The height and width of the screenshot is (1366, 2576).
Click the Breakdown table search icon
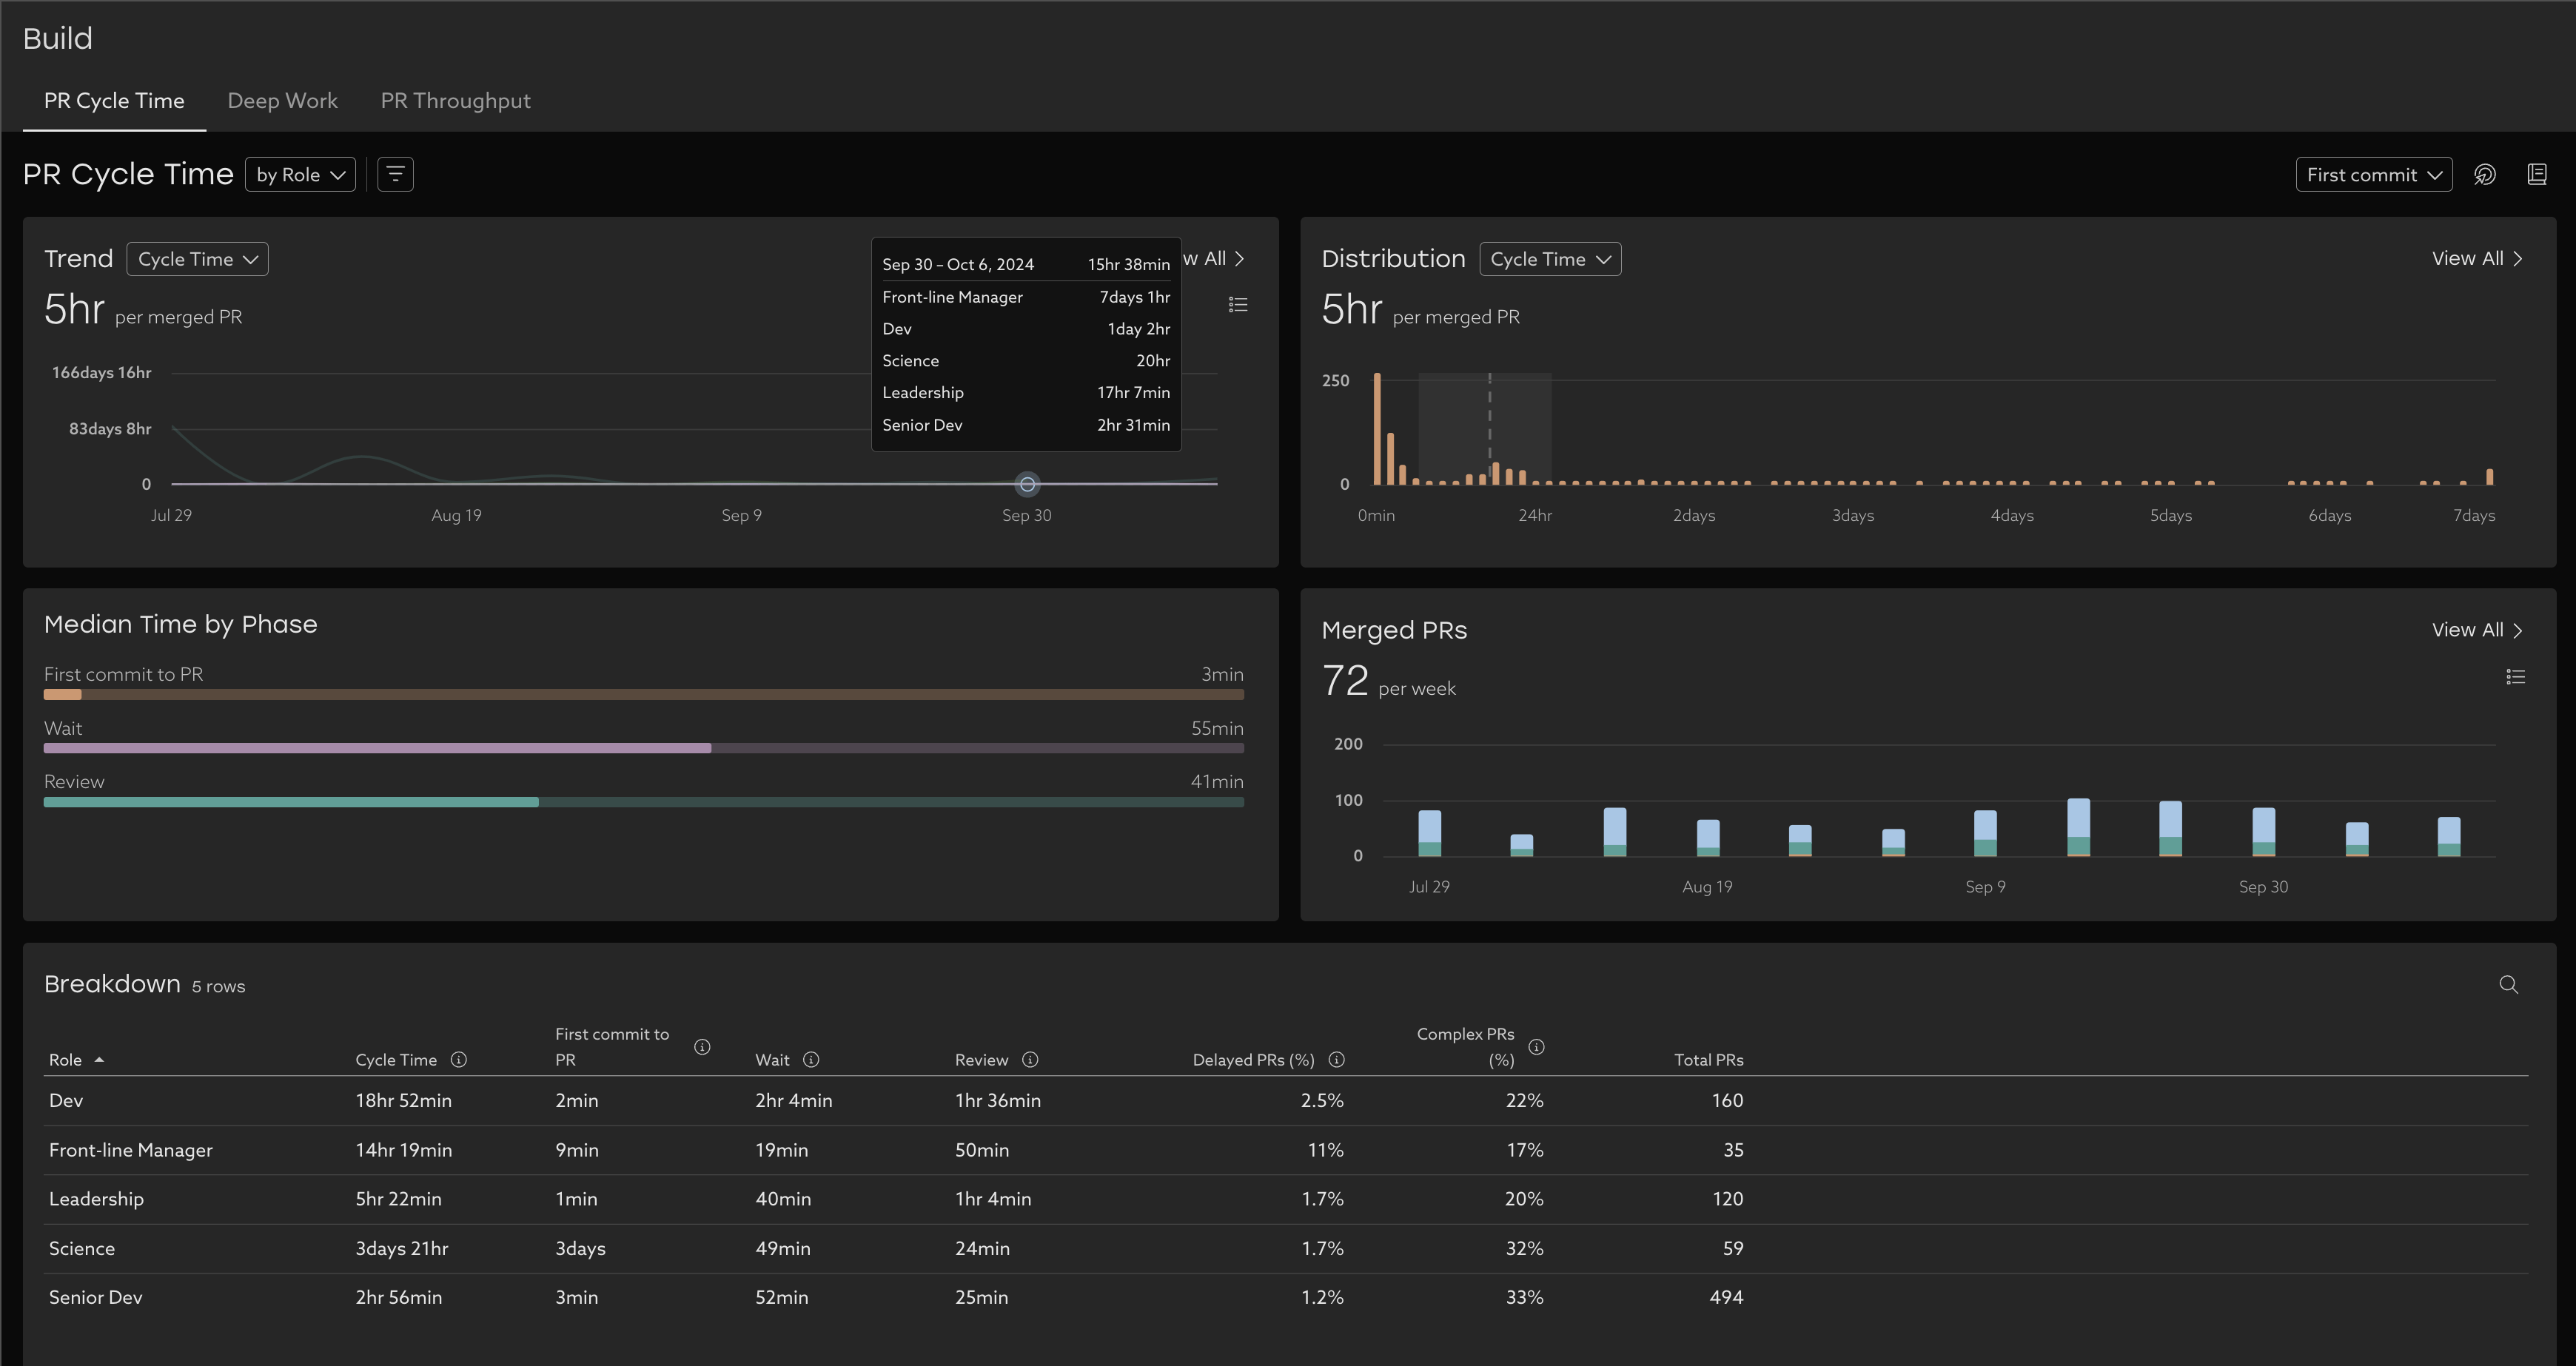pos(2508,985)
